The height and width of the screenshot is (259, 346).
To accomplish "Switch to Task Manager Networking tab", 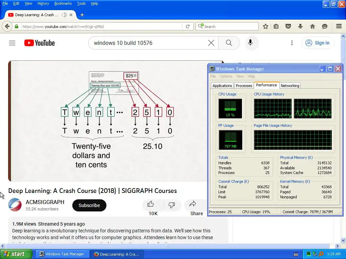I will click(x=290, y=85).
